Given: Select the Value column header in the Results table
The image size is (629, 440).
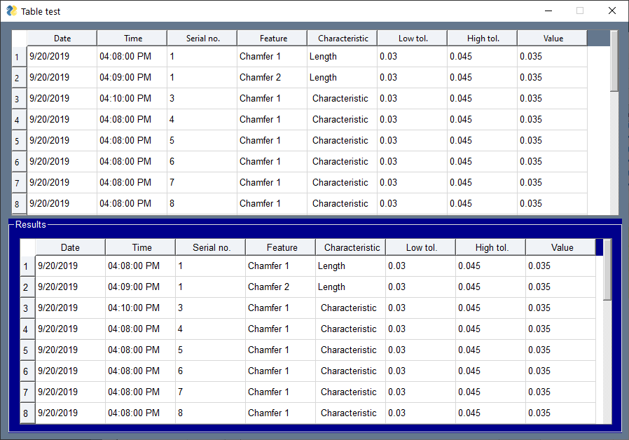Looking at the screenshot, I should [562, 247].
